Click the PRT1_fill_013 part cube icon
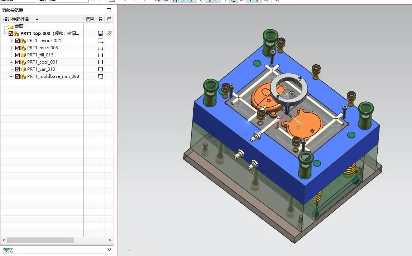 pyautogui.click(x=23, y=55)
